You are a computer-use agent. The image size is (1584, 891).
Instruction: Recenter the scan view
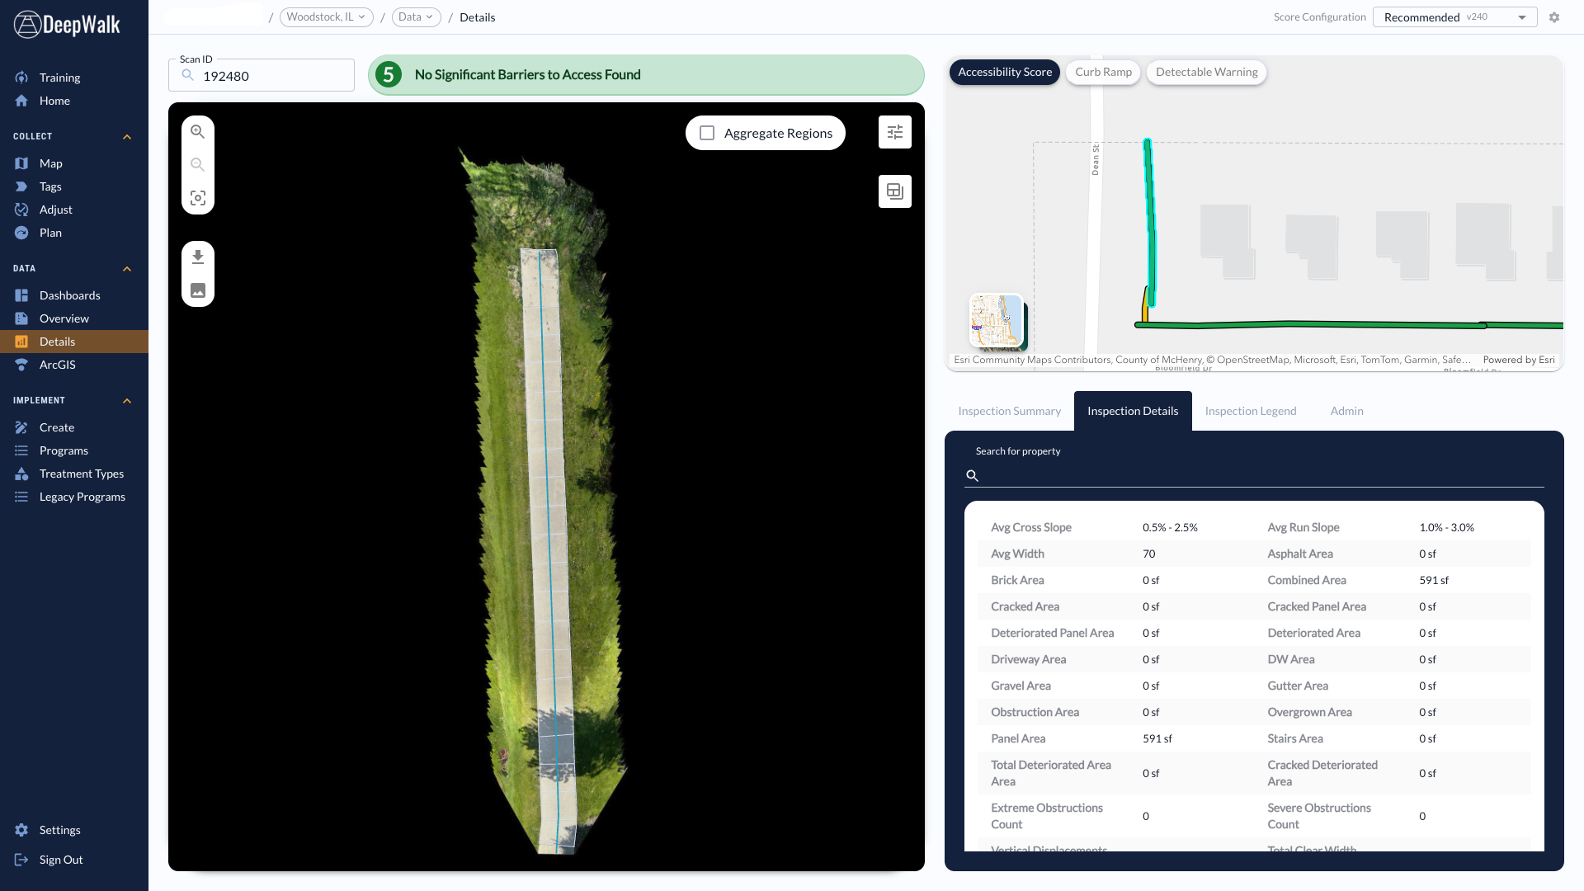pos(198,198)
